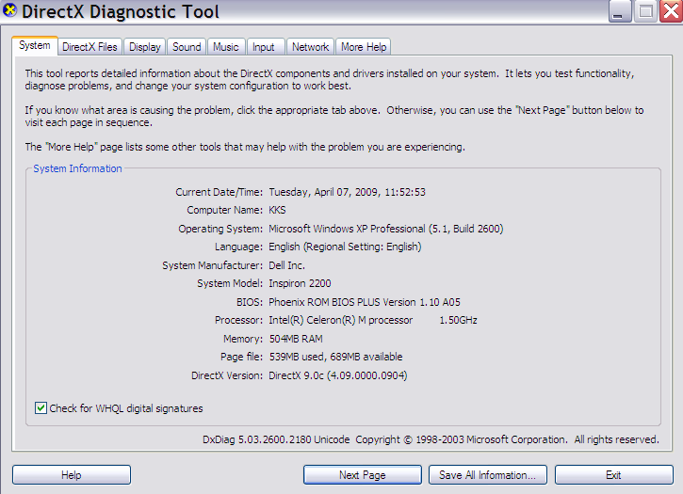Select the Display tab

(x=145, y=47)
